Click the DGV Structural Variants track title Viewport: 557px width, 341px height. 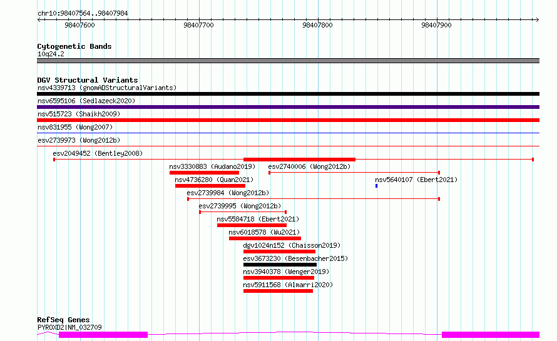coord(88,80)
